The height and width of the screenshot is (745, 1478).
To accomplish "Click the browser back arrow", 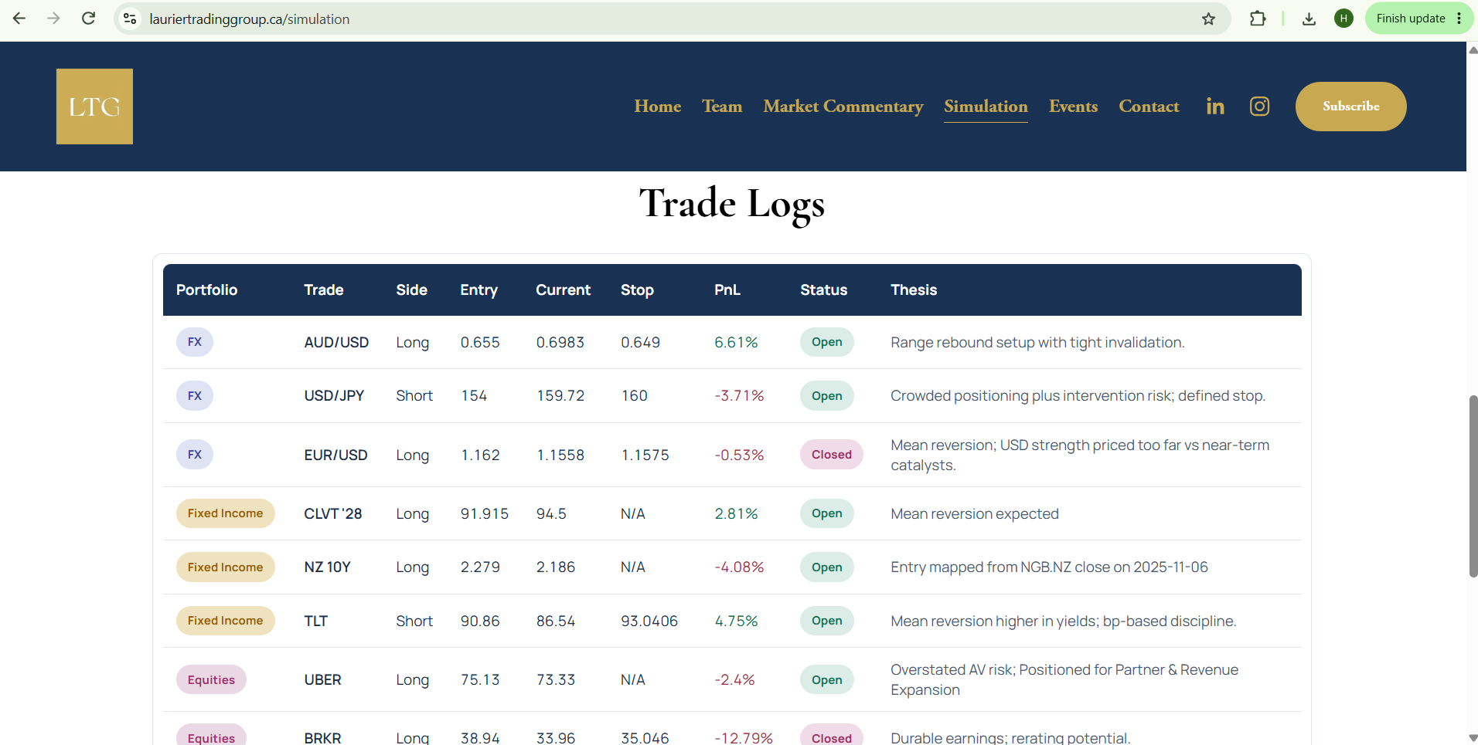I will [x=19, y=19].
